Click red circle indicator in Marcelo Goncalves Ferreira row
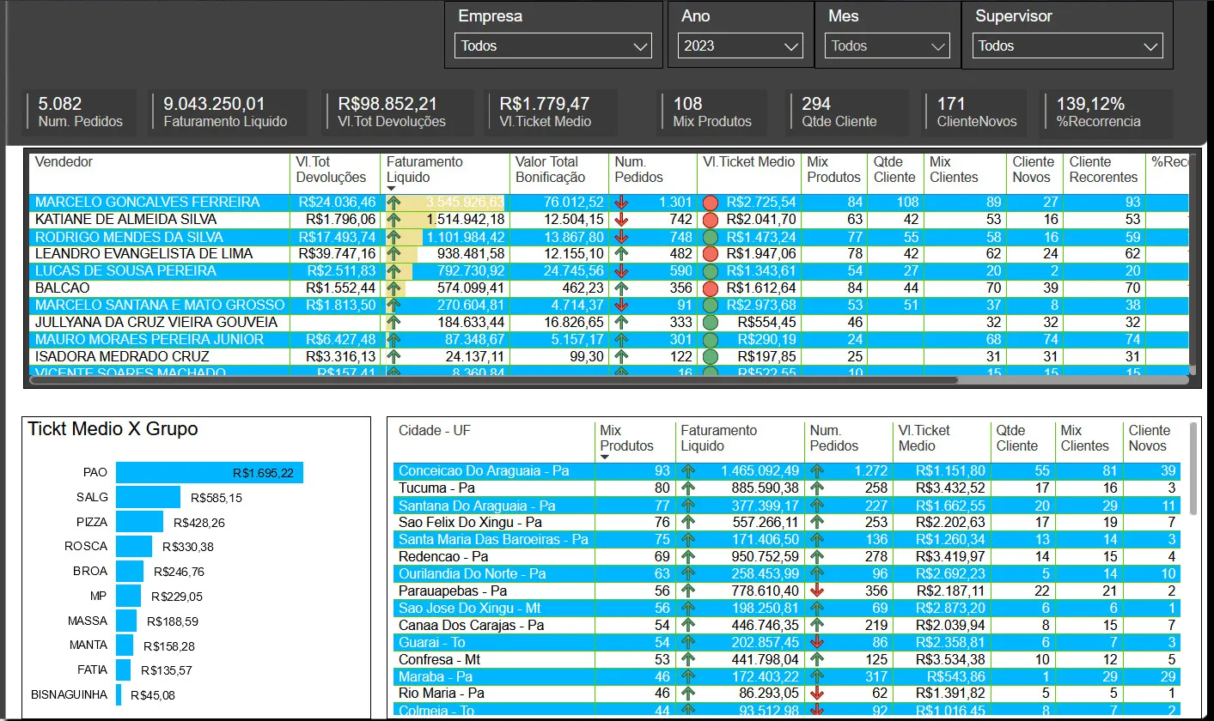Screen dimensions: 1214x721 tap(711, 203)
